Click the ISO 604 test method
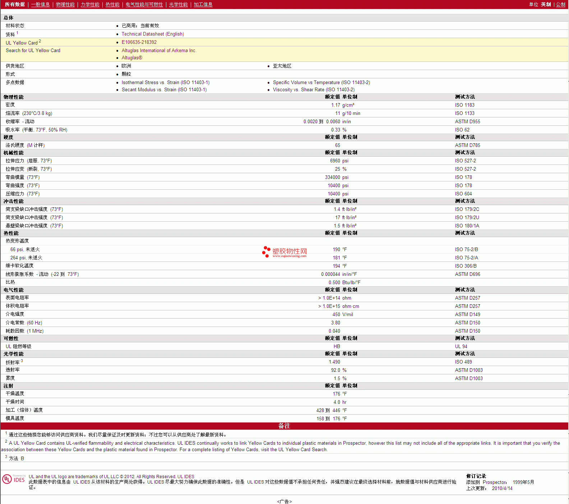569x504 pixels. tap(463, 194)
